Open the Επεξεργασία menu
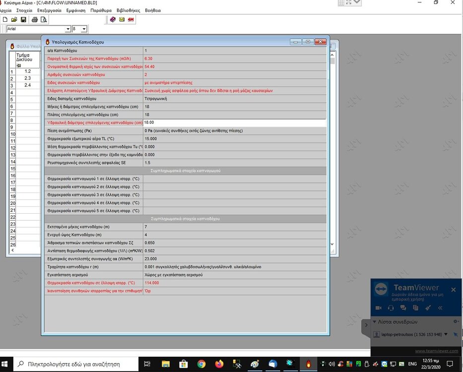This screenshot has height=372, width=463. (x=49, y=10)
